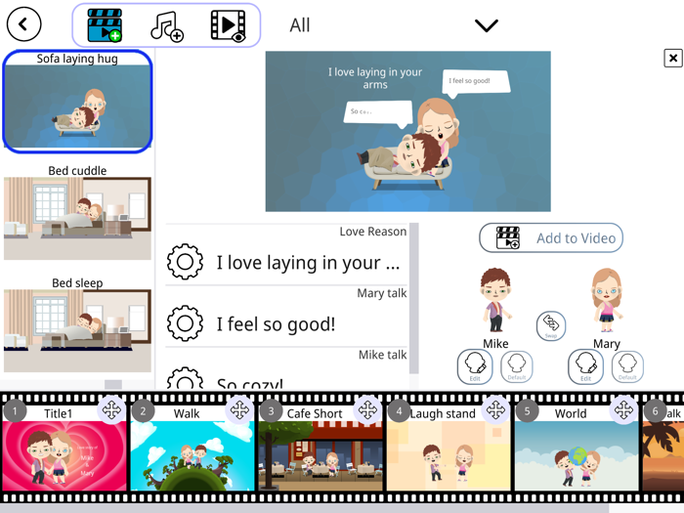Close the scene preview with X
Image resolution: width=684 pixels, height=513 pixels.
click(673, 58)
